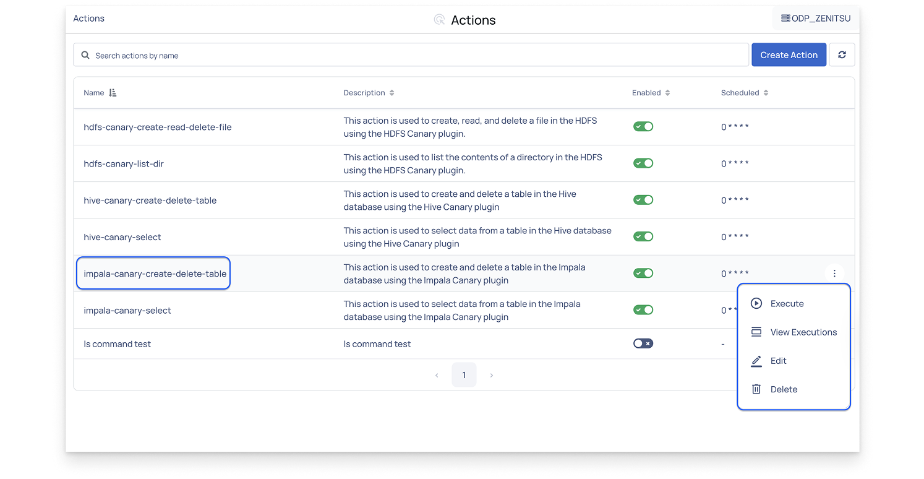
Task: Click the refresh icon beside Create Action
Action: click(842, 55)
